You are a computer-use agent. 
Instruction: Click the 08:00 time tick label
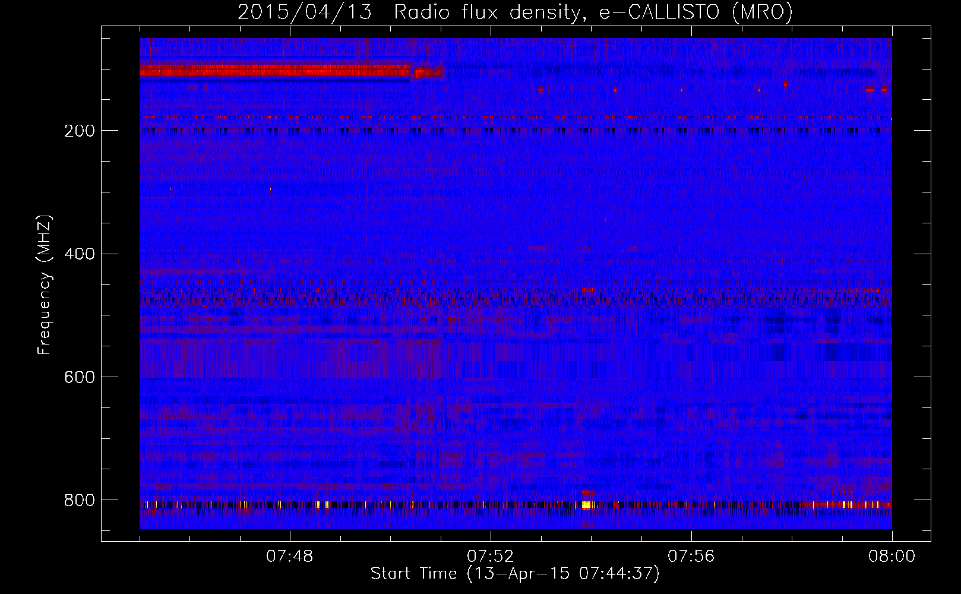pos(892,557)
